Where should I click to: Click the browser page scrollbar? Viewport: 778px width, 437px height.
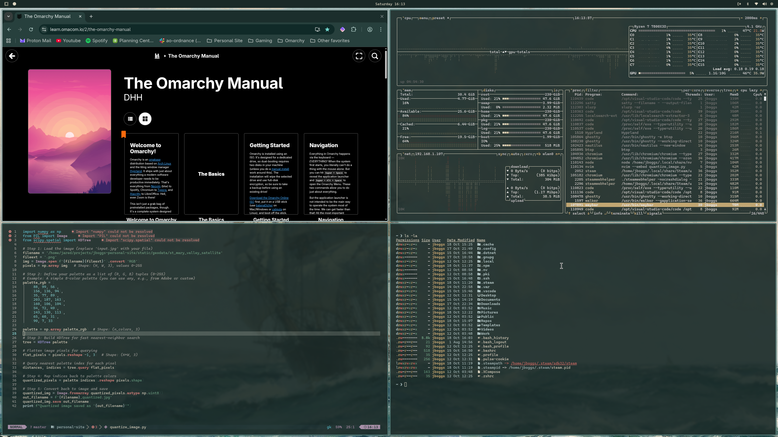(x=386, y=64)
